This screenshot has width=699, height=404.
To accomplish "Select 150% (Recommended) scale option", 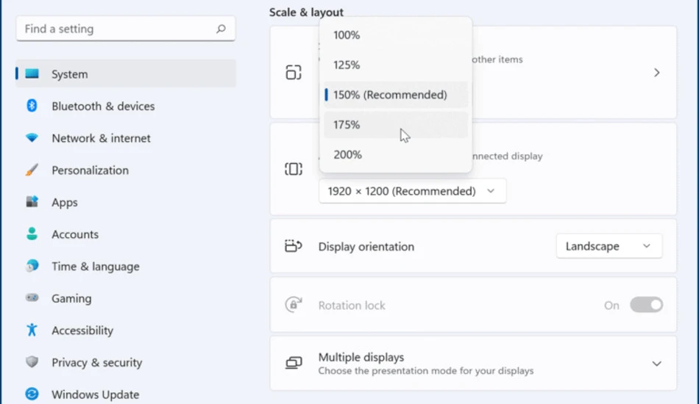I will (396, 95).
